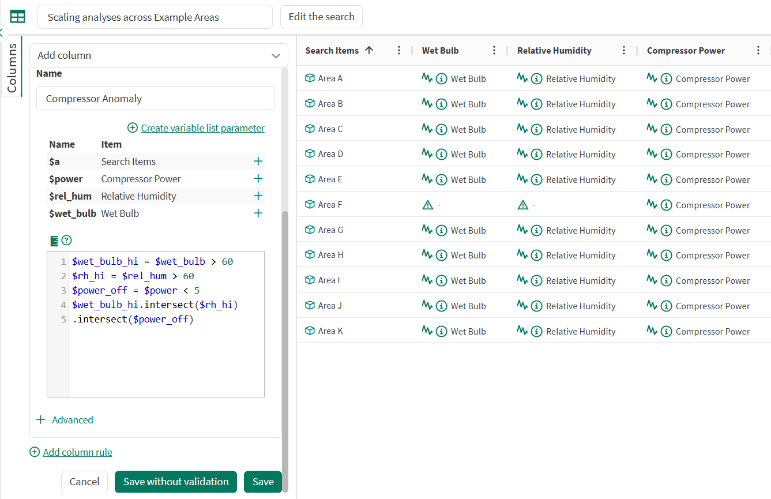Viewport: 771px width, 499px height.
Task: Click the formula help question mark icon
Action: pos(66,241)
